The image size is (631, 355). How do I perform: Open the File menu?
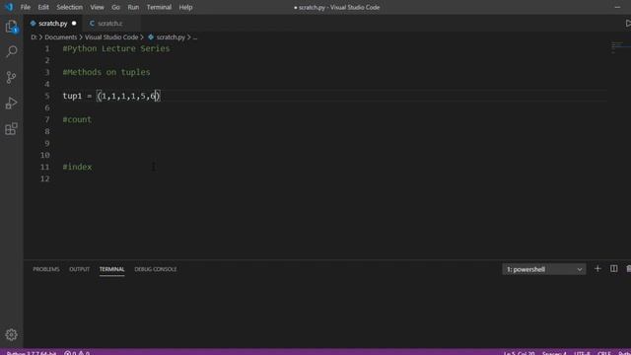[x=26, y=7]
